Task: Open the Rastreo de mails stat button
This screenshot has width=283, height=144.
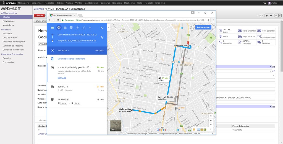Action: pyautogui.click(x=266, y=37)
